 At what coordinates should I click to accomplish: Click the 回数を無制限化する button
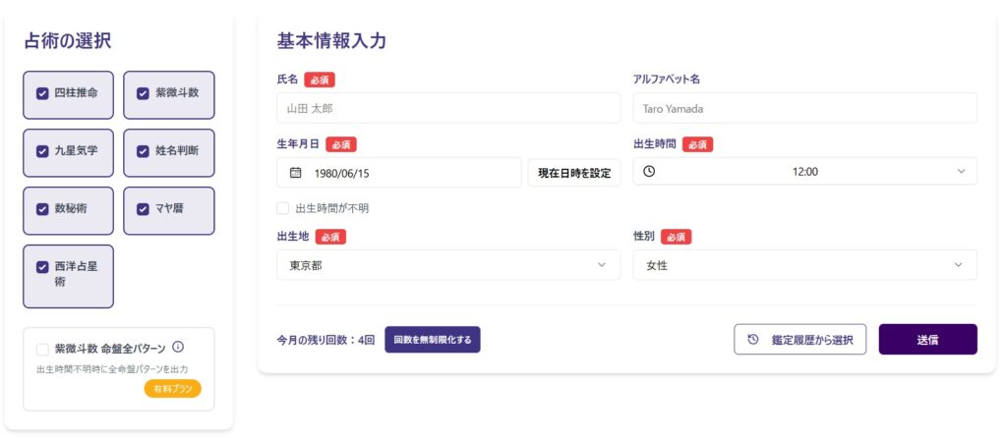(432, 340)
